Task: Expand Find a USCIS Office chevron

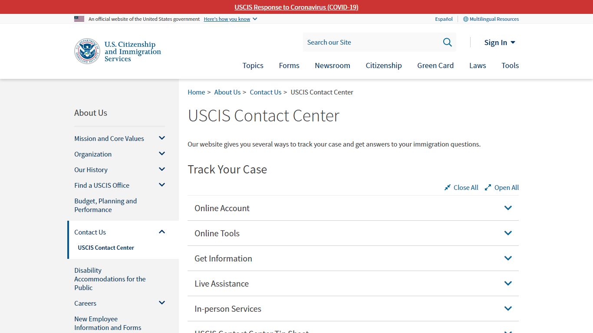Action: pos(162,185)
